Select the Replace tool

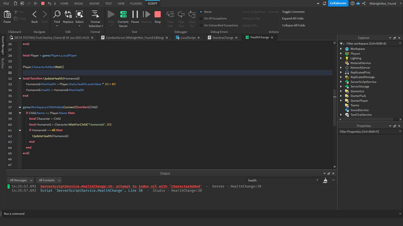click(68, 15)
